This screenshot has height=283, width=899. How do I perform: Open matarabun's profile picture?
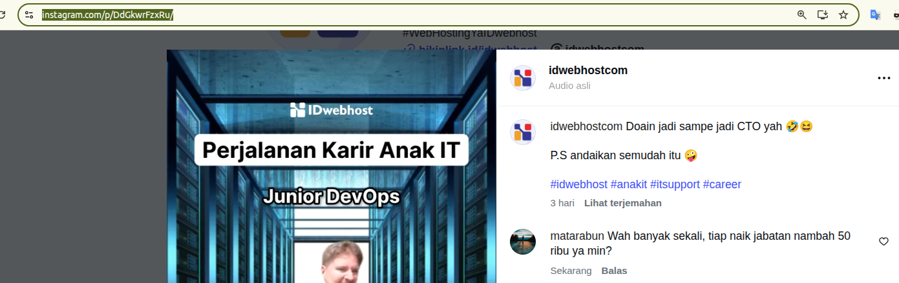pyautogui.click(x=523, y=242)
